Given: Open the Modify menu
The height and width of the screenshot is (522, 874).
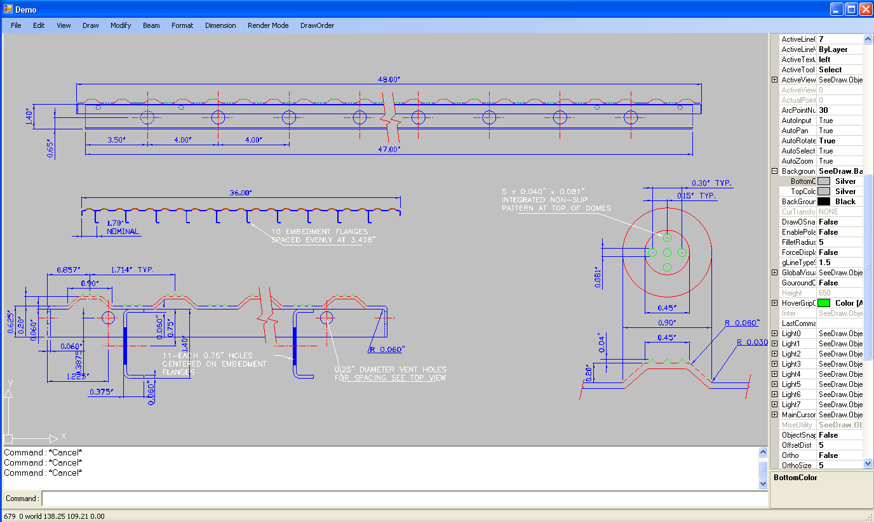Looking at the screenshot, I should tap(121, 25).
